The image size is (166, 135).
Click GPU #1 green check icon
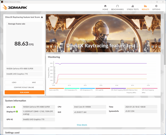(x=14, y=107)
